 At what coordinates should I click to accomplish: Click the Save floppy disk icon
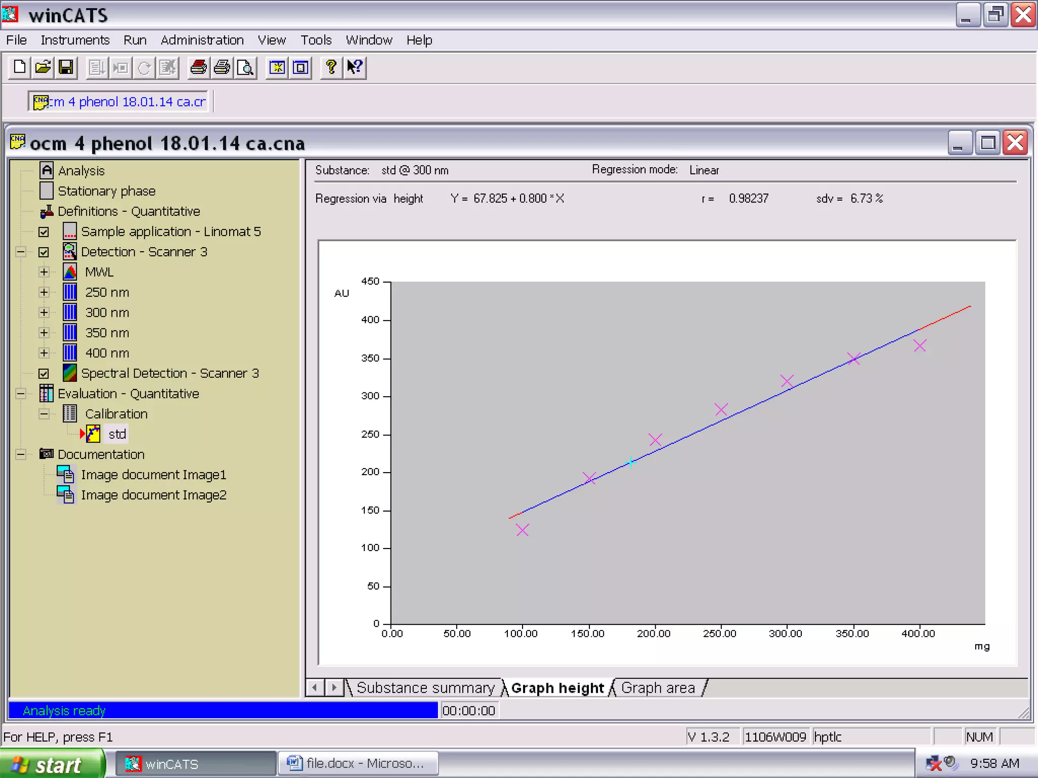tap(66, 67)
